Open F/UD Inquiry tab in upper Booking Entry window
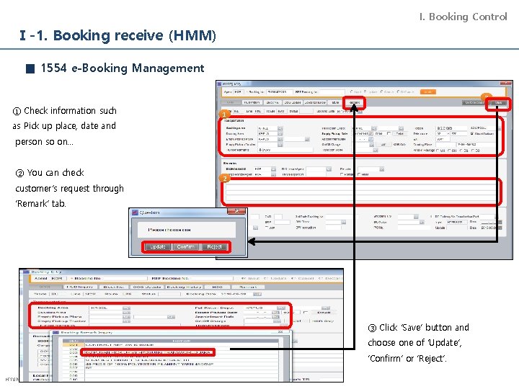 252,102
